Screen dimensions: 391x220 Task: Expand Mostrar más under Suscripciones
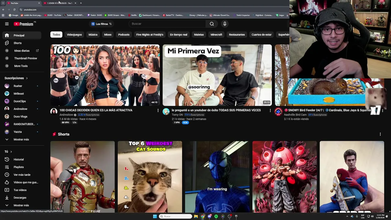21,140
